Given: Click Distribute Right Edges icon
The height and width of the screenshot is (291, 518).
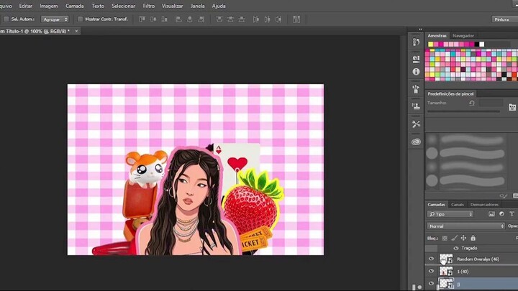Looking at the screenshot, I should pyautogui.click(x=278, y=19).
